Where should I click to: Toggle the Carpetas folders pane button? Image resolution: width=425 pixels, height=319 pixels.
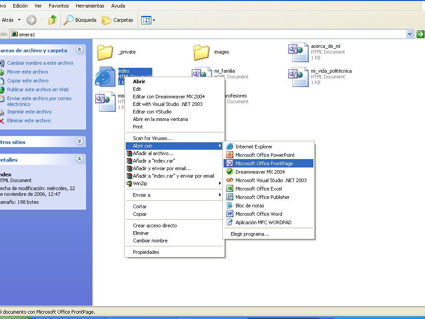[x=117, y=20]
